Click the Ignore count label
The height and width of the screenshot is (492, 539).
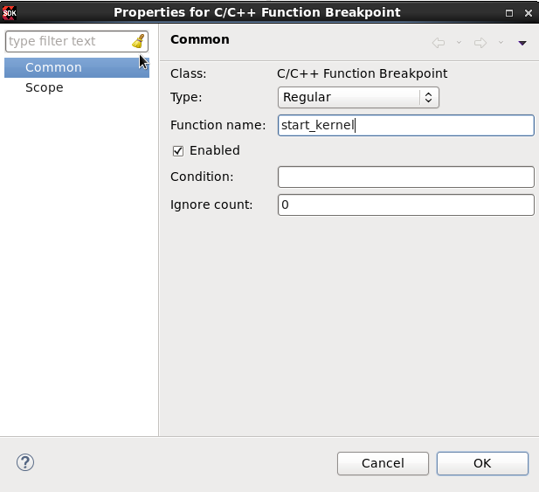(x=211, y=204)
